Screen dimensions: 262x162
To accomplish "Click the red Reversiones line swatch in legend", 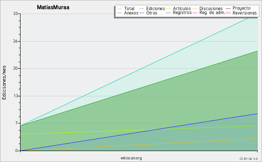I will point(228,13).
